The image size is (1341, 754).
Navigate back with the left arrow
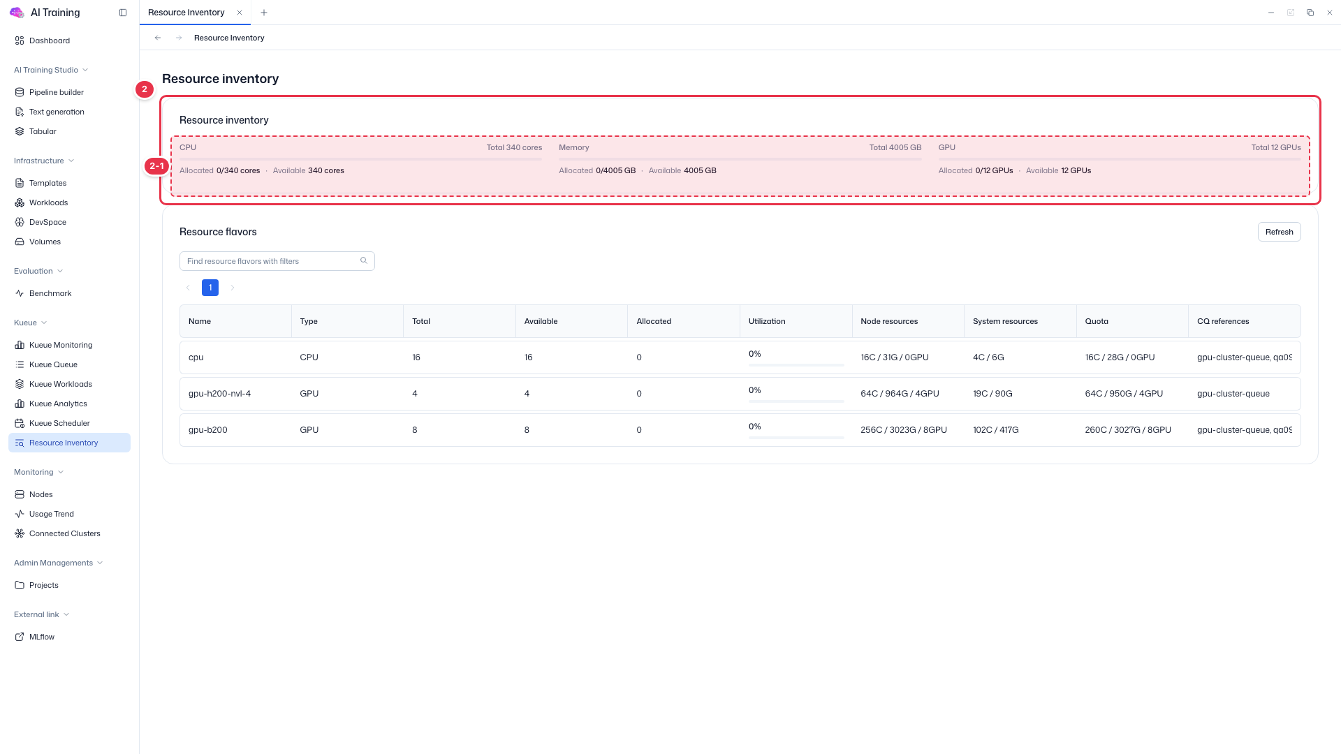pyautogui.click(x=158, y=38)
